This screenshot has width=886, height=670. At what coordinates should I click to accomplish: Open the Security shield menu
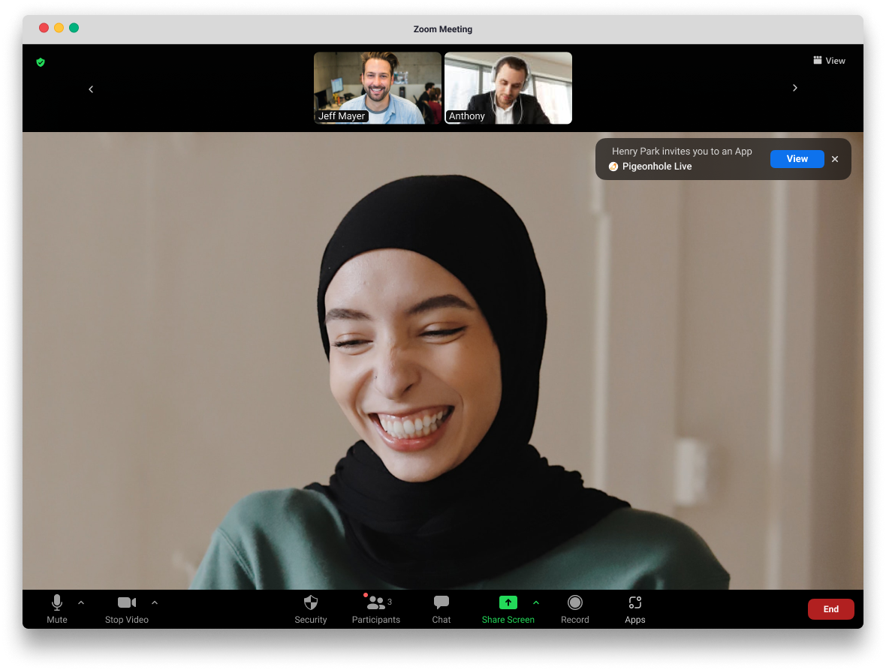click(x=310, y=603)
